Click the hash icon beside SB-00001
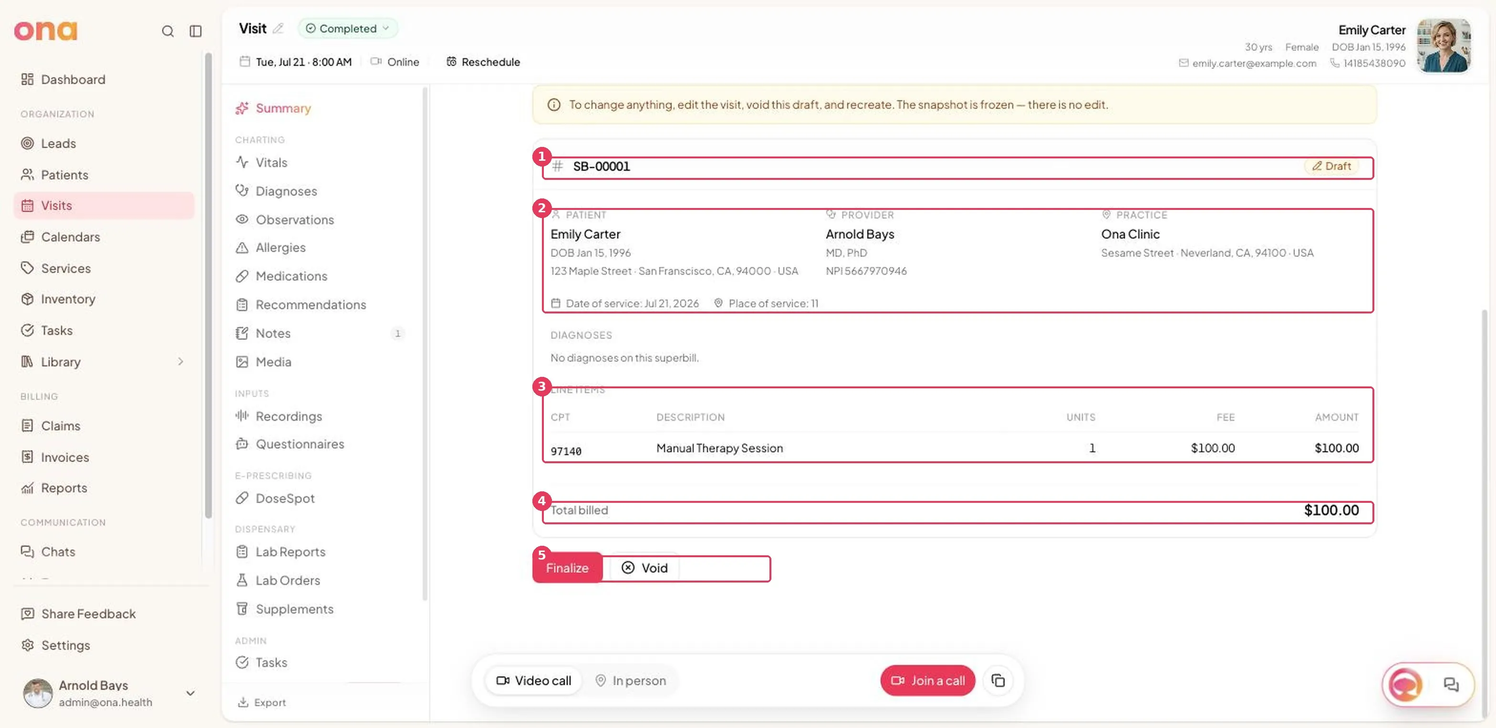 pos(558,166)
